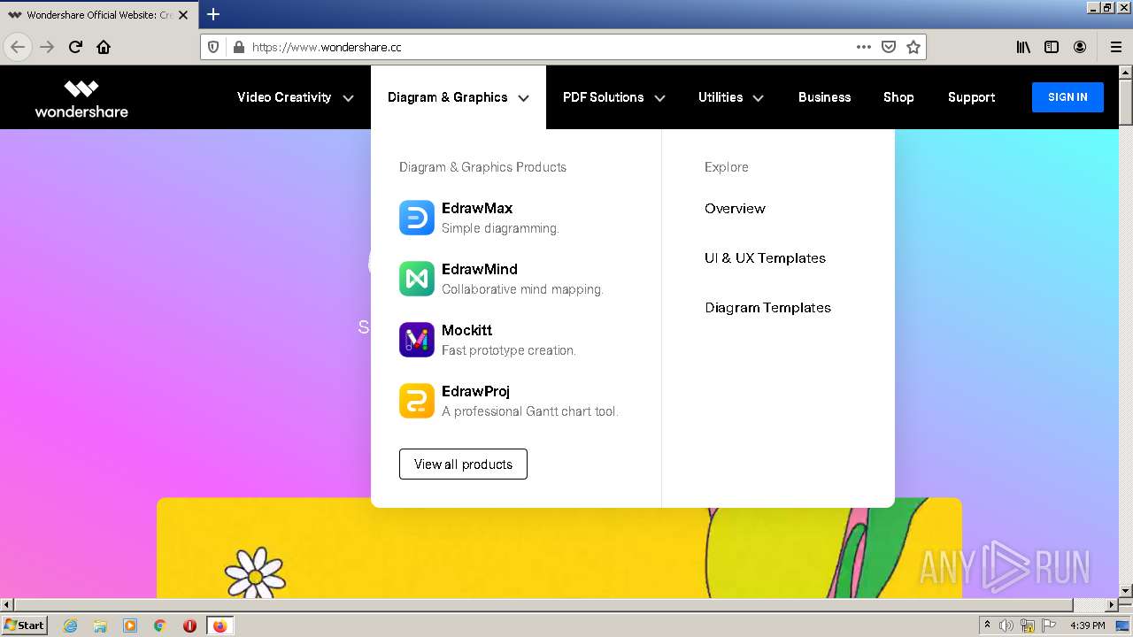This screenshot has height=637, width=1133.
Task: Expand the Utilities dropdown menu
Action: click(731, 97)
